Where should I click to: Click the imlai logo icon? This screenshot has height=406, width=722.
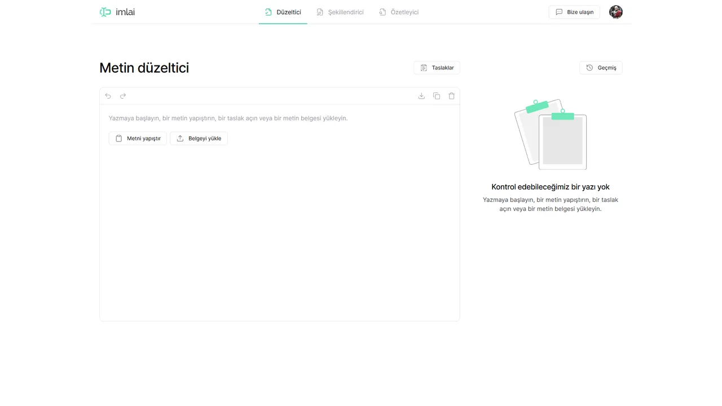pos(105,11)
